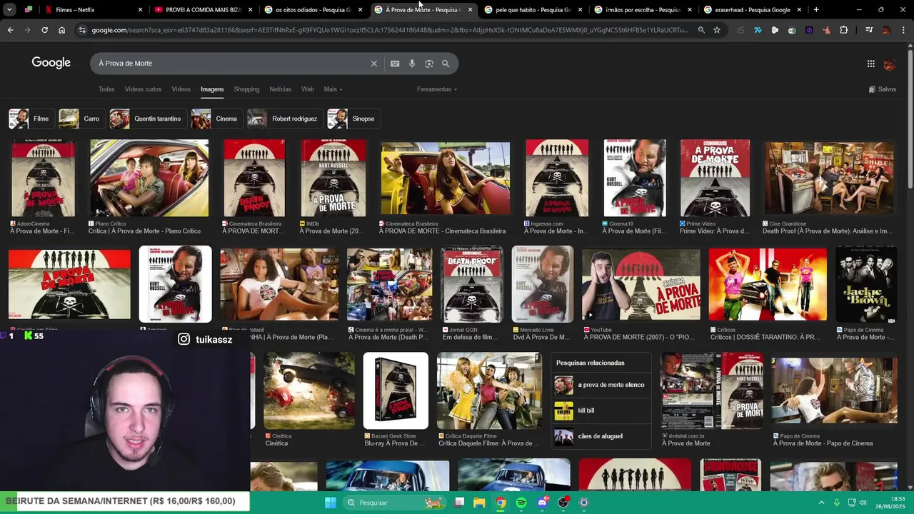
Task: Open the on-screen keyboard input tool
Action: coord(395,64)
